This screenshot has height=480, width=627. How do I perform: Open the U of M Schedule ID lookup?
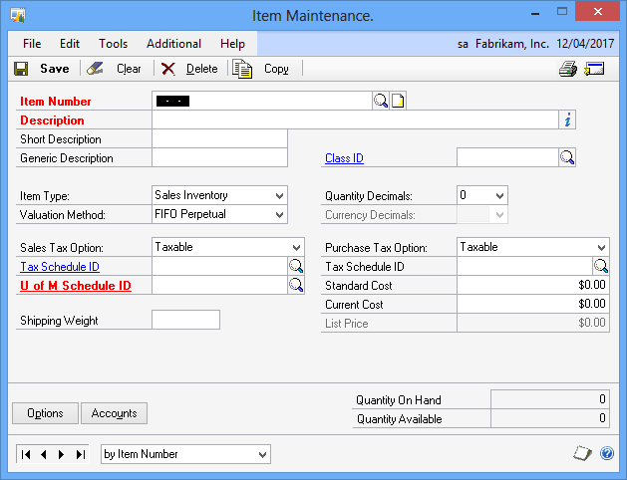pos(296,285)
